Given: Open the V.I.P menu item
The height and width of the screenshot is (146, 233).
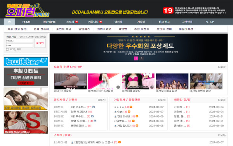Looking at the screenshot, I should pyautogui.click(x=210, y=22).
